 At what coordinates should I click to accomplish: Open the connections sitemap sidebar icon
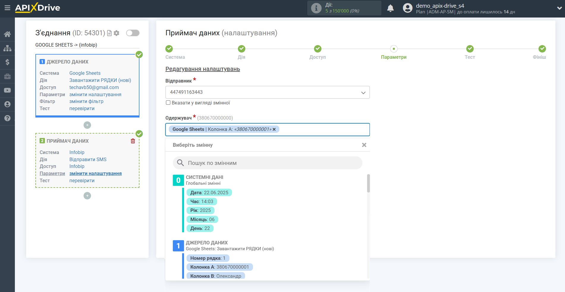(x=7, y=48)
